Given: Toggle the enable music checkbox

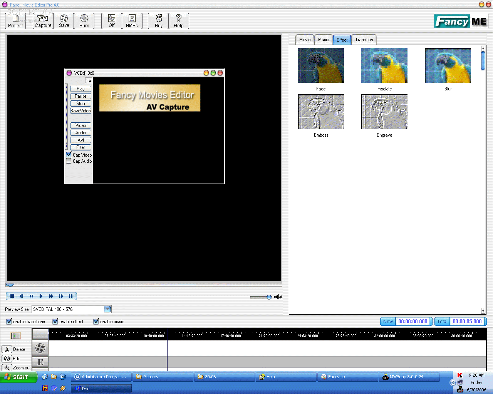Looking at the screenshot, I should 96,321.
